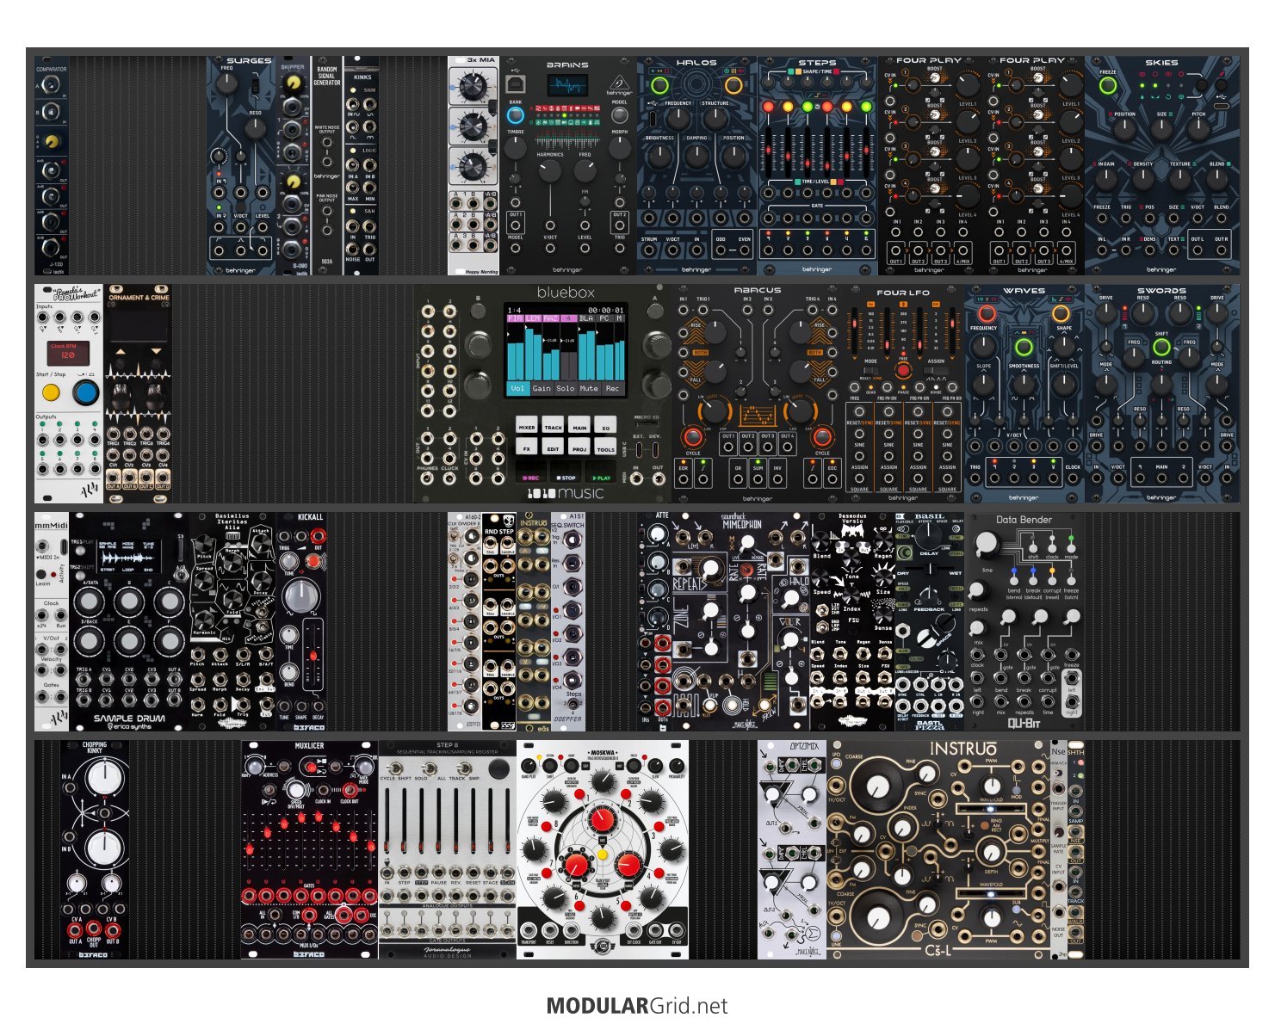This screenshot has height=1024, width=1275.
Task: Flip the A/B toggle switch on Sample Drum
Action: tap(180, 574)
